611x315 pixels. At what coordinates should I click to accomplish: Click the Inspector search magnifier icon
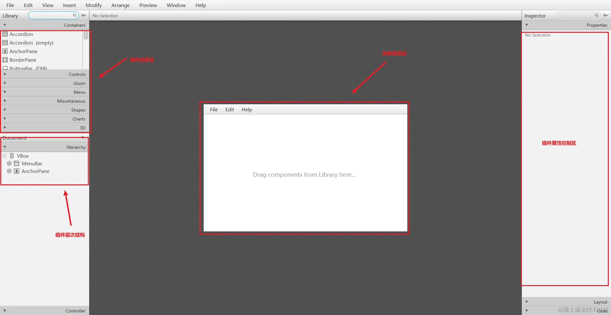coord(596,15)
